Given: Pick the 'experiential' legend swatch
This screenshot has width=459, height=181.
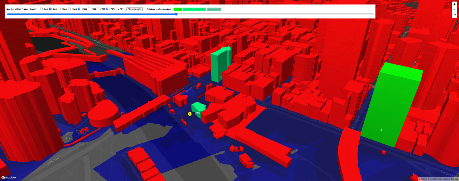Looking at the screenshot, I should (214, 9).
